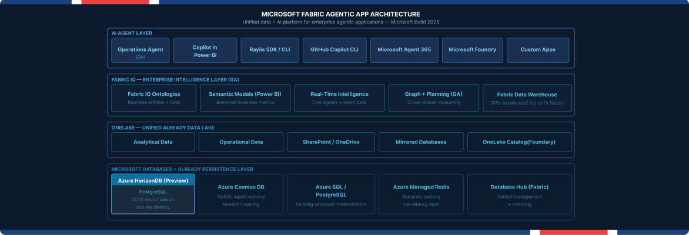Viewport: 689px width, 235px height.
Task: Click the Microsoft Databases persistence layer heading
Action: coord(182,169)
